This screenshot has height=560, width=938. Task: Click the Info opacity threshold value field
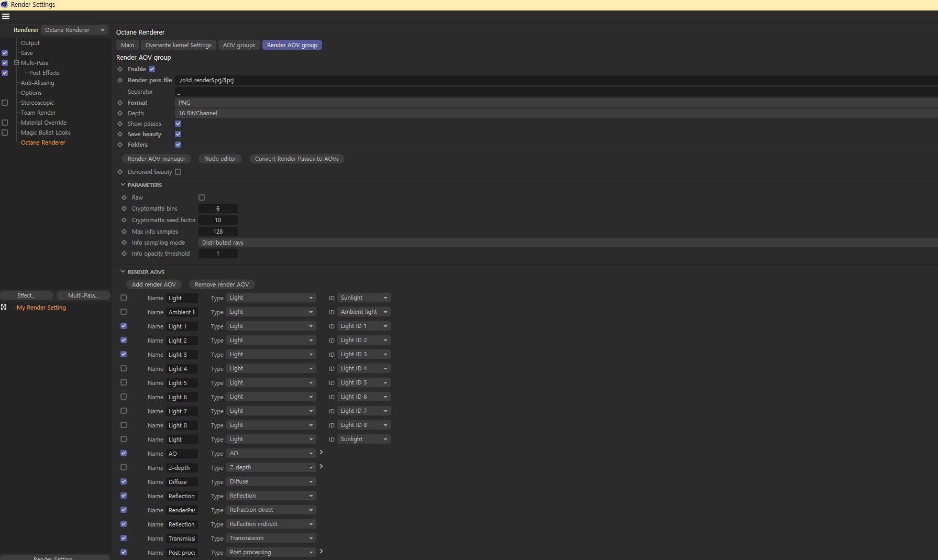(x=218, y=254)
